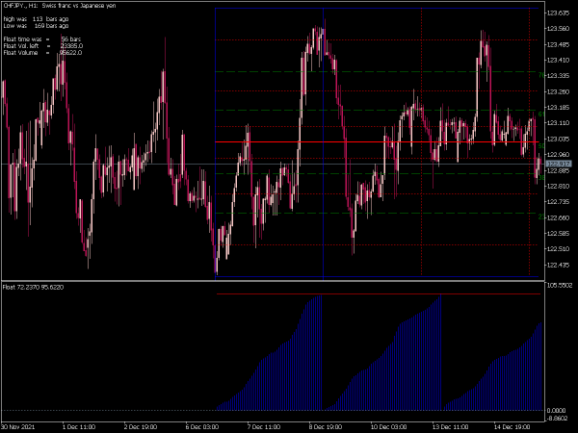Image resolution: width=578 pixels, height=433 pixels.
Task: Click the 122.435 price scale label
Action: pyautogui.click(x=558, y=266)
